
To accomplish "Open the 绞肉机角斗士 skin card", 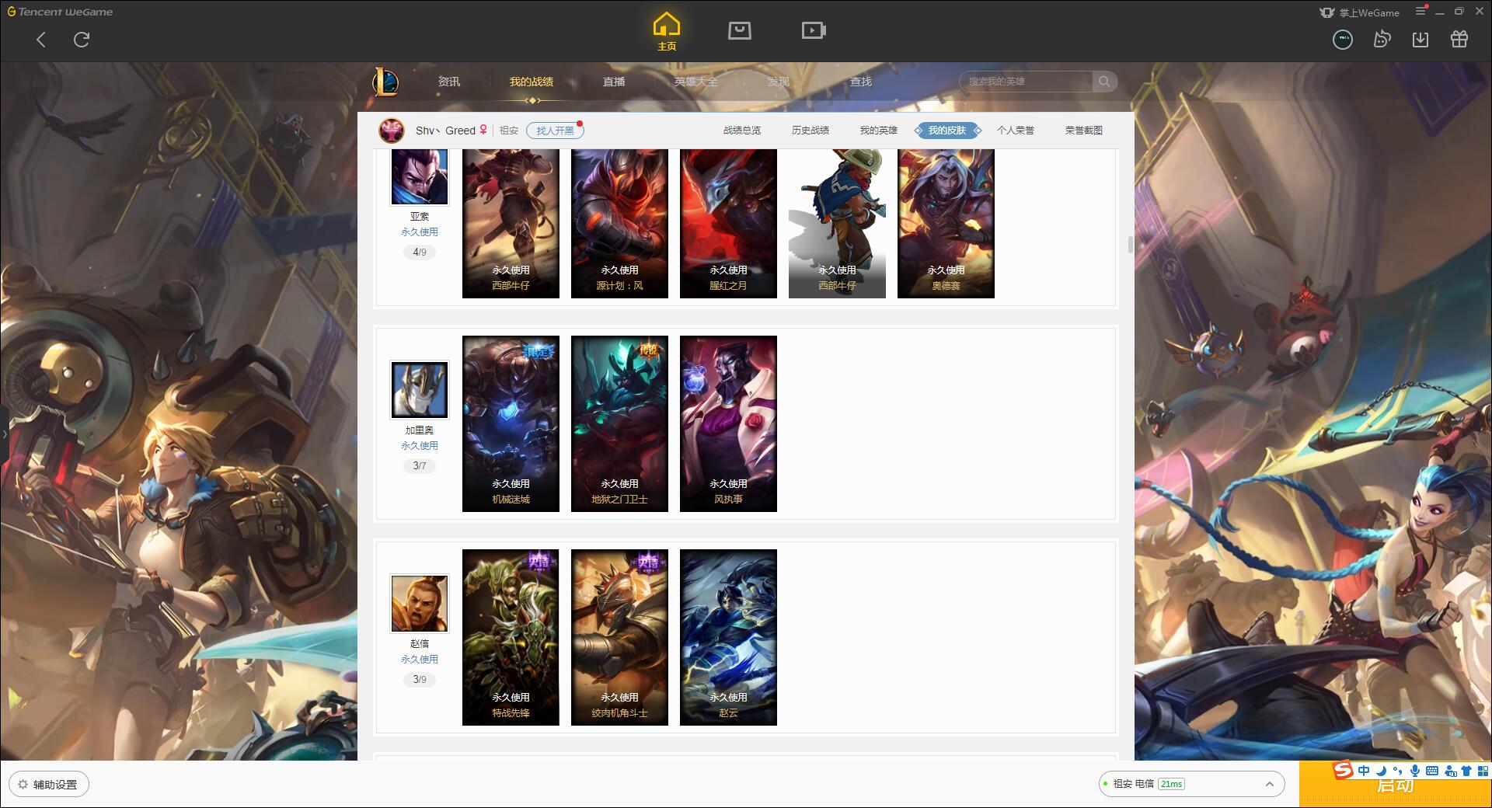I will pyautogui.click(x=619, y=637).
